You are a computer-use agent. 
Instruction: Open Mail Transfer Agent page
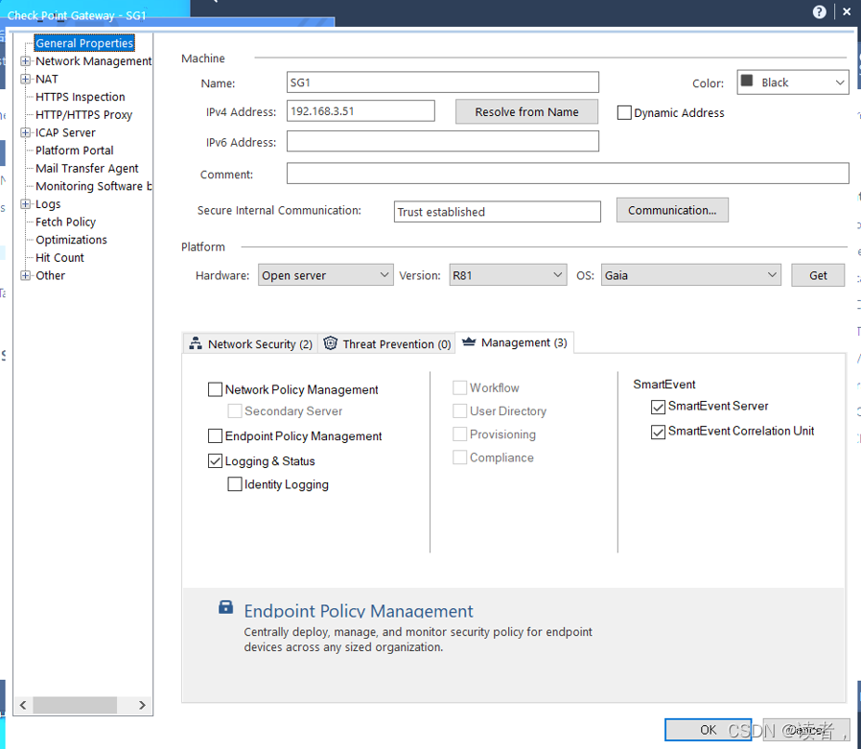pos(86,168)
